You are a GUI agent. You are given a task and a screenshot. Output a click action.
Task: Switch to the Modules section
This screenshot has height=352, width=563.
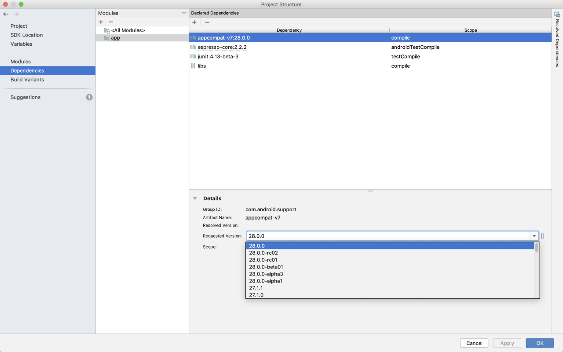click(21, 62)
